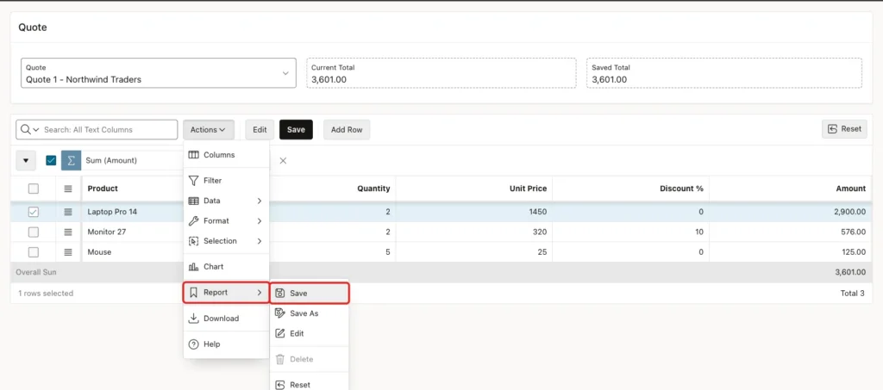Open the Quote select list

pos(159,73)
